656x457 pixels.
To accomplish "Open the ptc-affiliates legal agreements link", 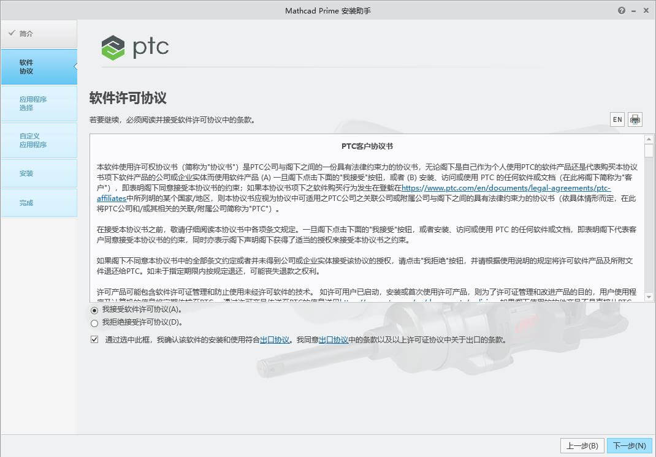I will [506, 188].
